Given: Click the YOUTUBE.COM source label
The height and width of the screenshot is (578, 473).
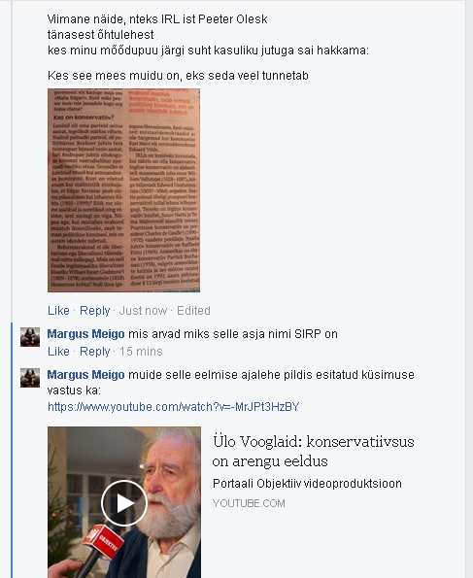Looking at the screenshot, I should pyautogui.click(x=249, y=503).
